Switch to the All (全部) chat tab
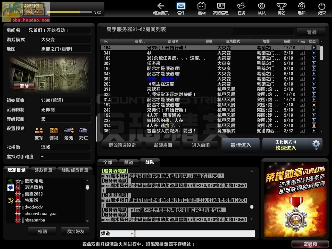332x249 pixels. (107, 162)
